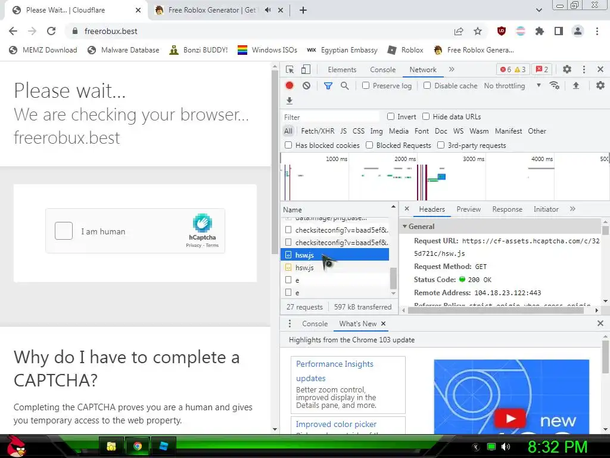This screenshot has height=458, width=610.
Task: Open Malware Database bookmark
Action: point(124,50)
